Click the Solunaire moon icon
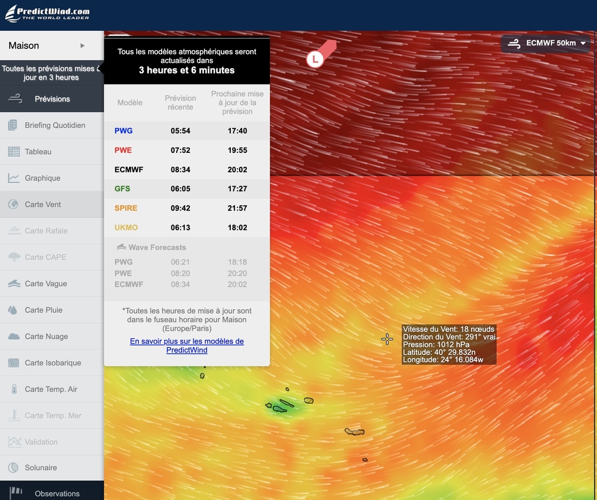This screenshot has width=597, height=500. pyautogui.click(x=13, y=467)
